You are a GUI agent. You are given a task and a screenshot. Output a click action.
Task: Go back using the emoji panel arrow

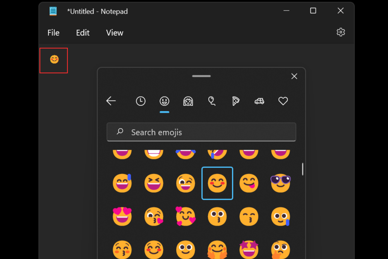[x=111, y=101]
